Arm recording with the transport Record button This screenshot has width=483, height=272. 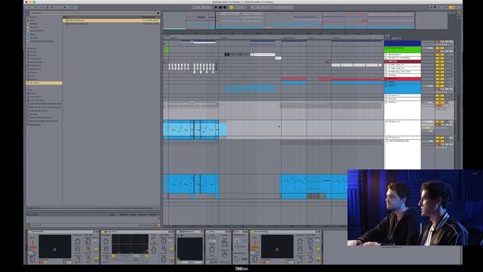tap(225, 7)
